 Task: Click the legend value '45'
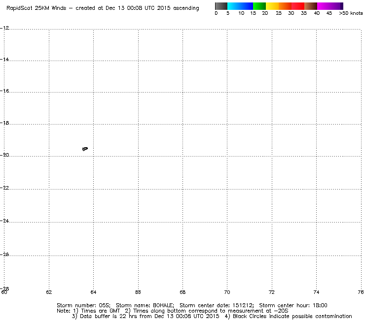click(x=329, y=13)
